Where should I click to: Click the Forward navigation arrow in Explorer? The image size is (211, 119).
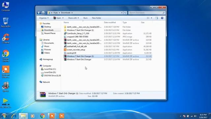(43, 13)
